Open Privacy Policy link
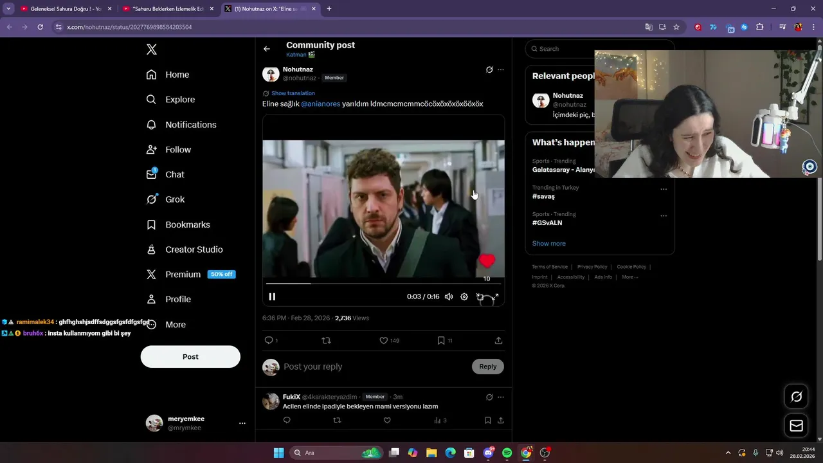The image size is (823, 463). tap(592, 267)
